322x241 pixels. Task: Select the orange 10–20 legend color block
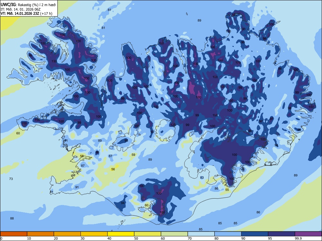41,234
